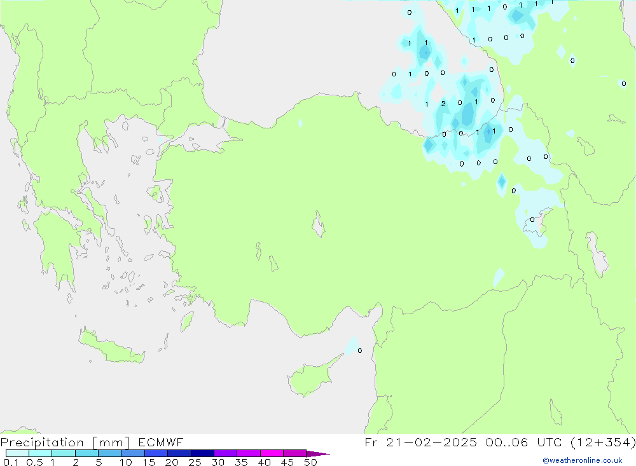
Task: Click the "2" precipitation value on the map
Action: click(x=443, y=104)
